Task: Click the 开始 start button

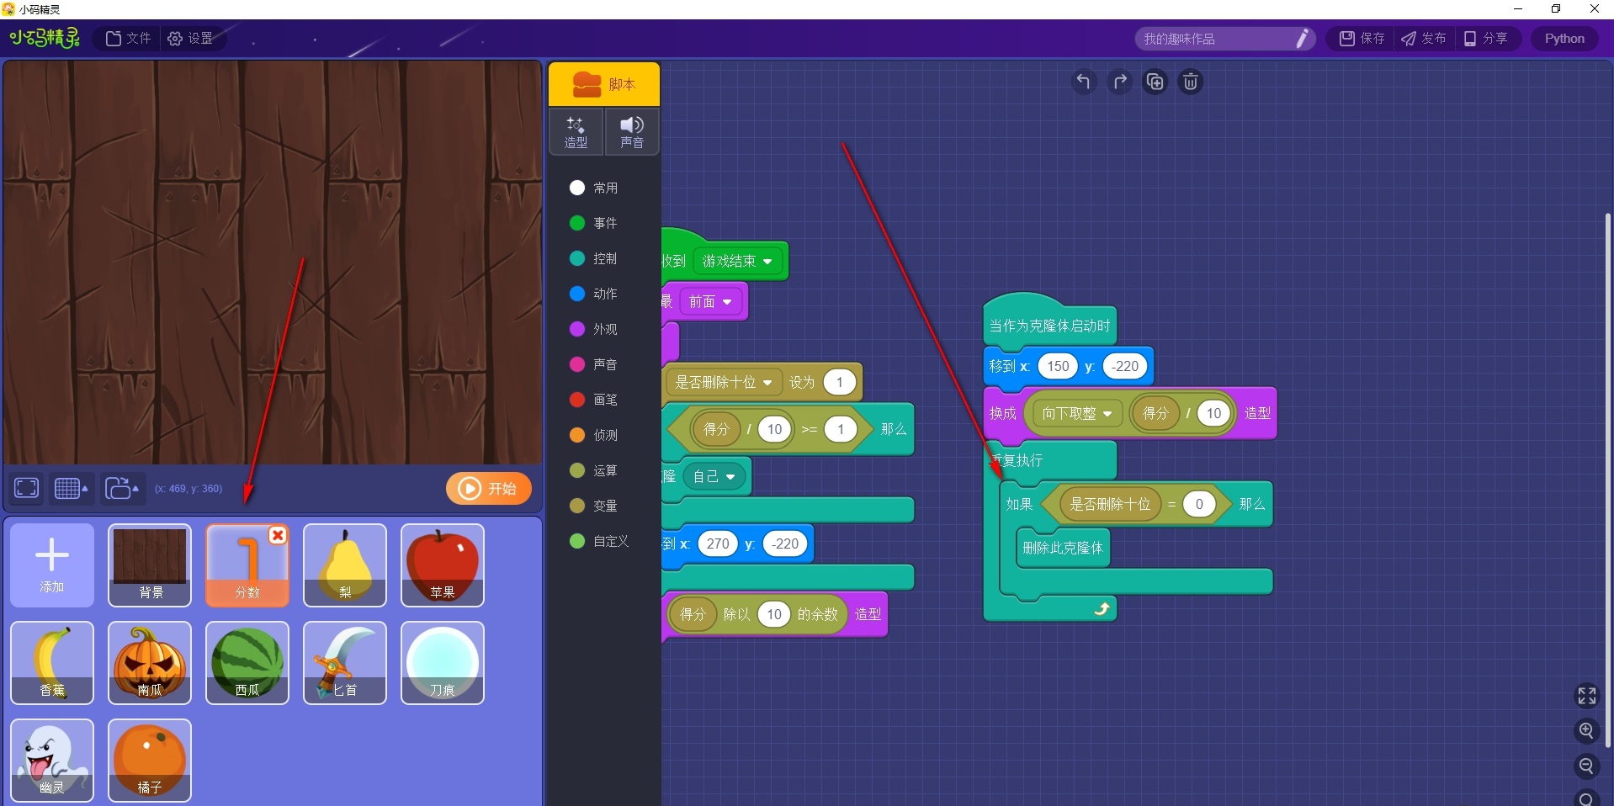Action: pyautogui.click(x=488, y=489)
